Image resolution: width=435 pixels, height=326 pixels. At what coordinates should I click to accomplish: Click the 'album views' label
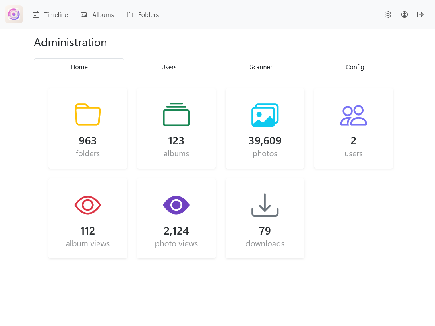(88, 243)
